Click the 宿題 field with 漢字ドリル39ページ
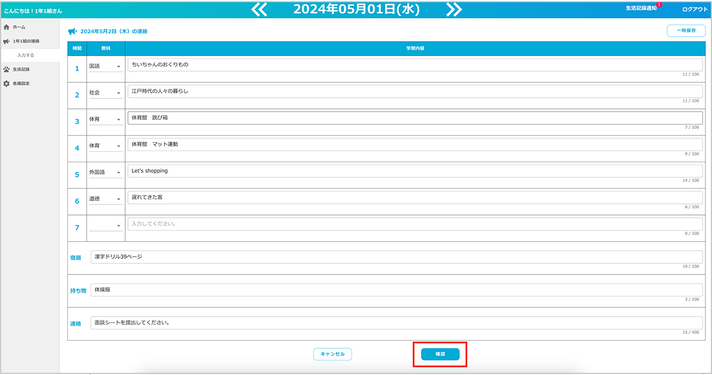The height and width of the screenshot is (375, 712). (x=396, y=257)
